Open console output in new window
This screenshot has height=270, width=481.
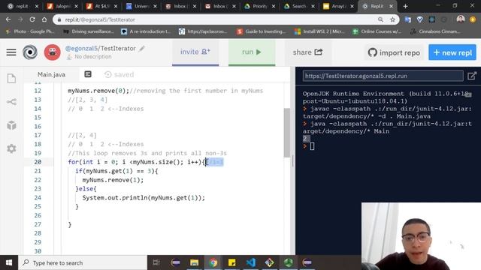(472, 76)
